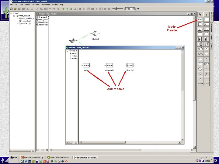Switch to the Mods vertical tab
Screen dimensions: 219x164
click(211, 46)
